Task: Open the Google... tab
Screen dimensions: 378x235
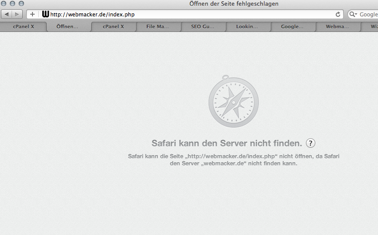Action: click(x=292, y=27)
